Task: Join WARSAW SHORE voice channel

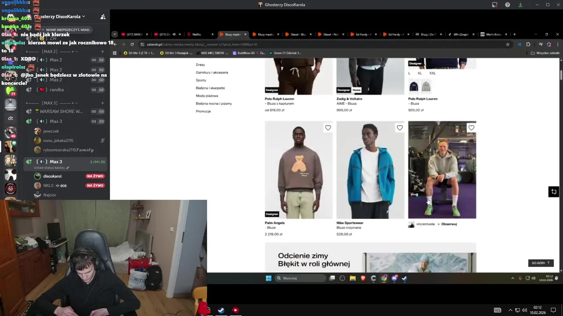Action: coord(65,111)
